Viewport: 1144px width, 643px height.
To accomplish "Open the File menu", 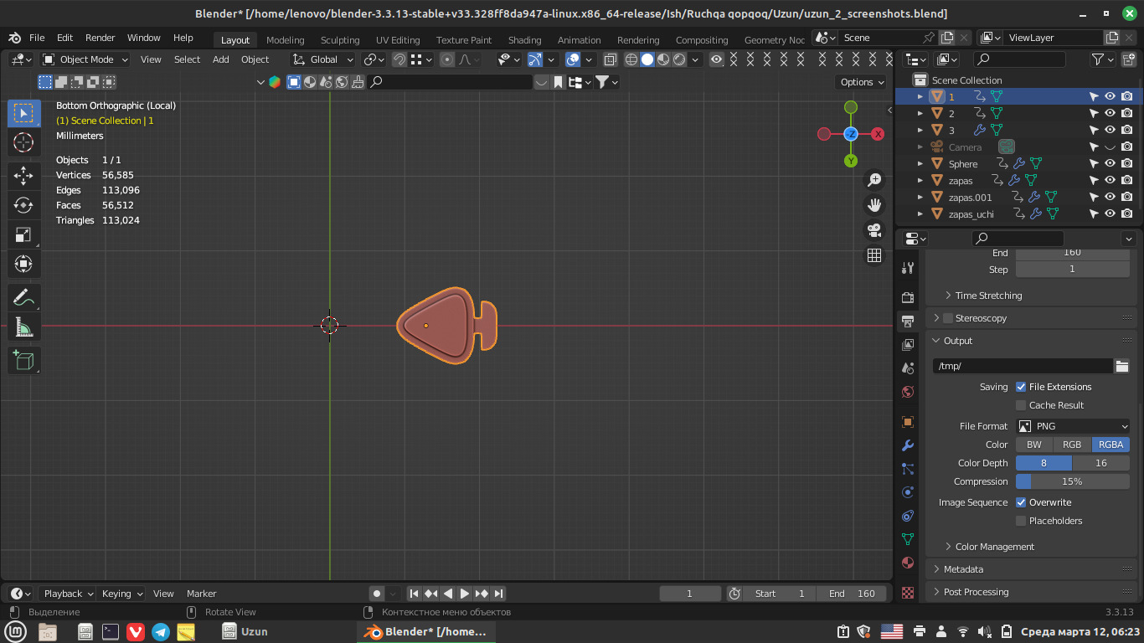I will (x=37, y=38).
